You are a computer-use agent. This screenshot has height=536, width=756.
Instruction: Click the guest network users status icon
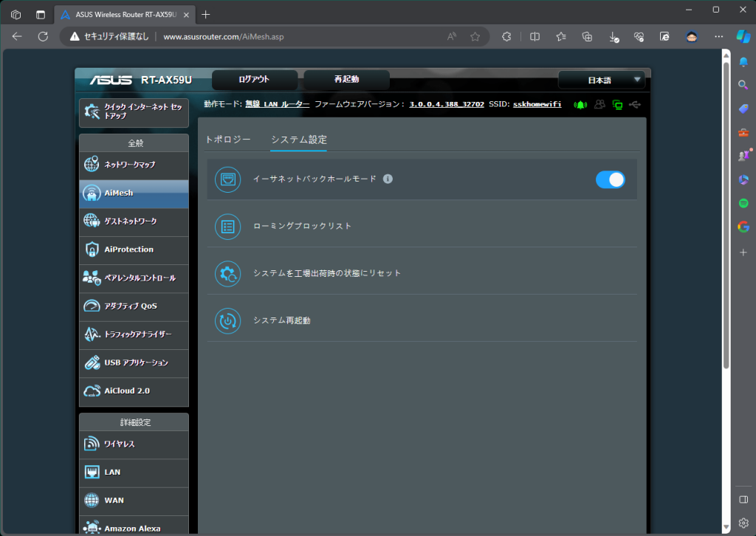click(599, 104)
